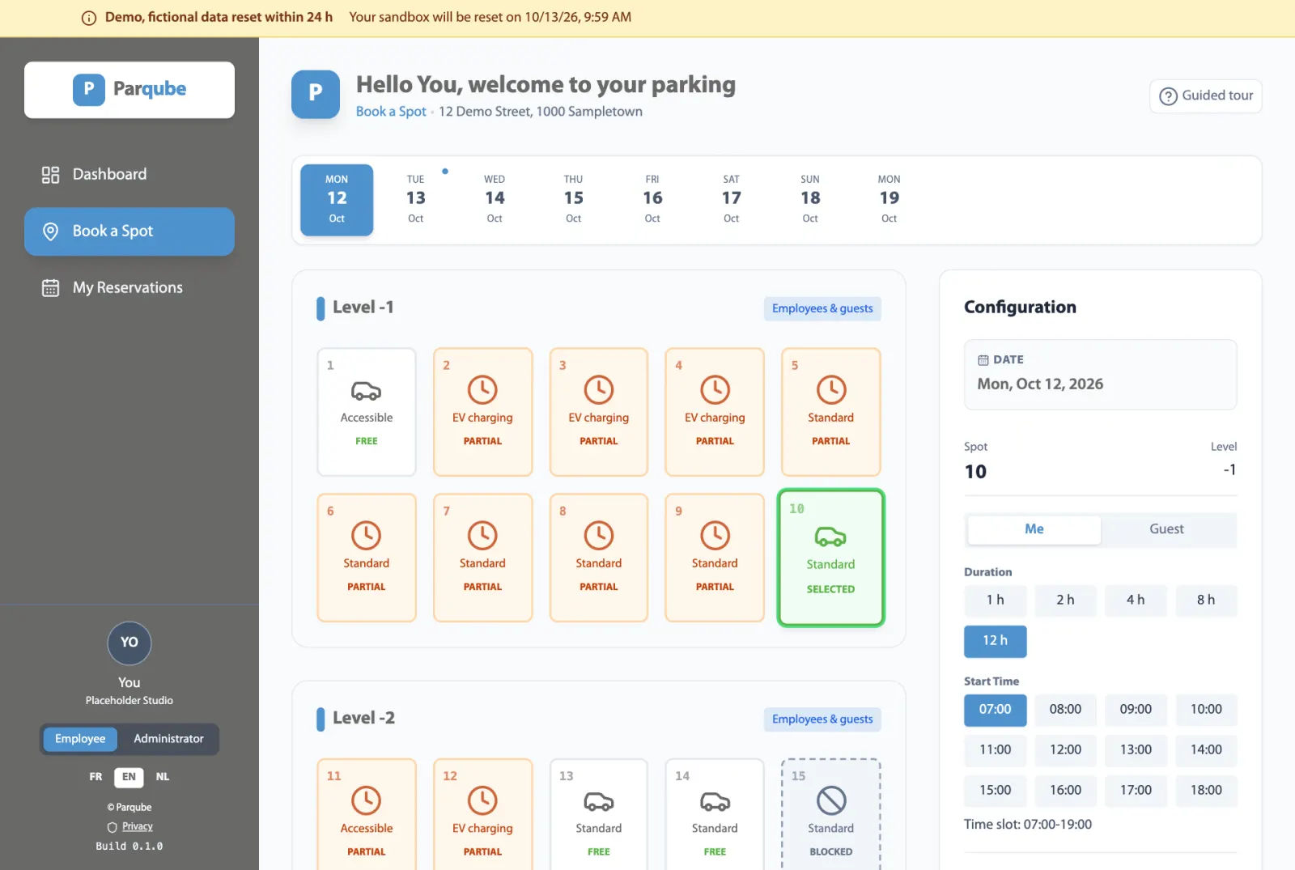This screenshot has height=870, width=1295.
Task: Click the clock icon on spot 8
Action: [x=599, y=536]
